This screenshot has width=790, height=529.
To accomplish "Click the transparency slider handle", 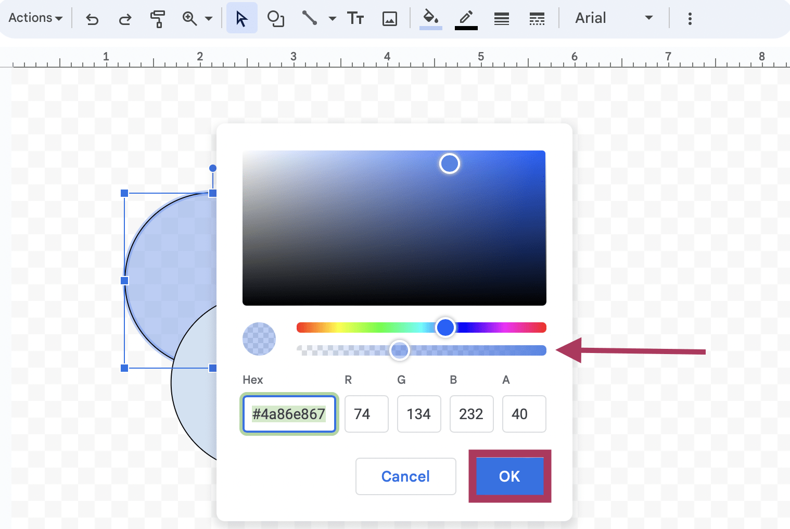I will (x=400, y=350).
